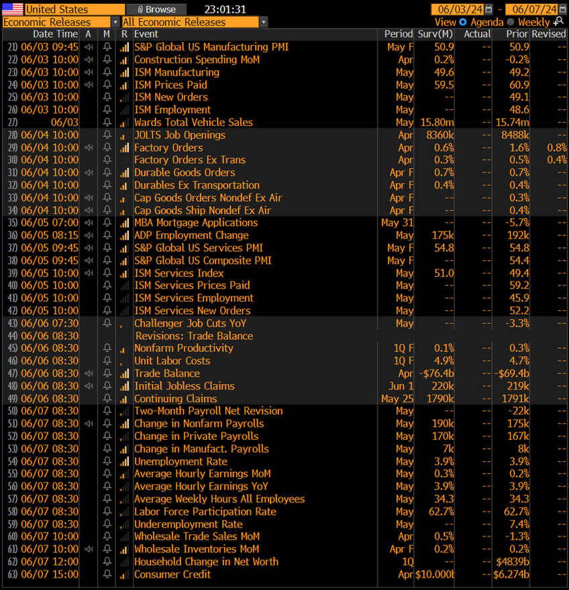Click the bell icon for Continuing Claims
This screenshot has width=569, height=590.
(107, 398)
